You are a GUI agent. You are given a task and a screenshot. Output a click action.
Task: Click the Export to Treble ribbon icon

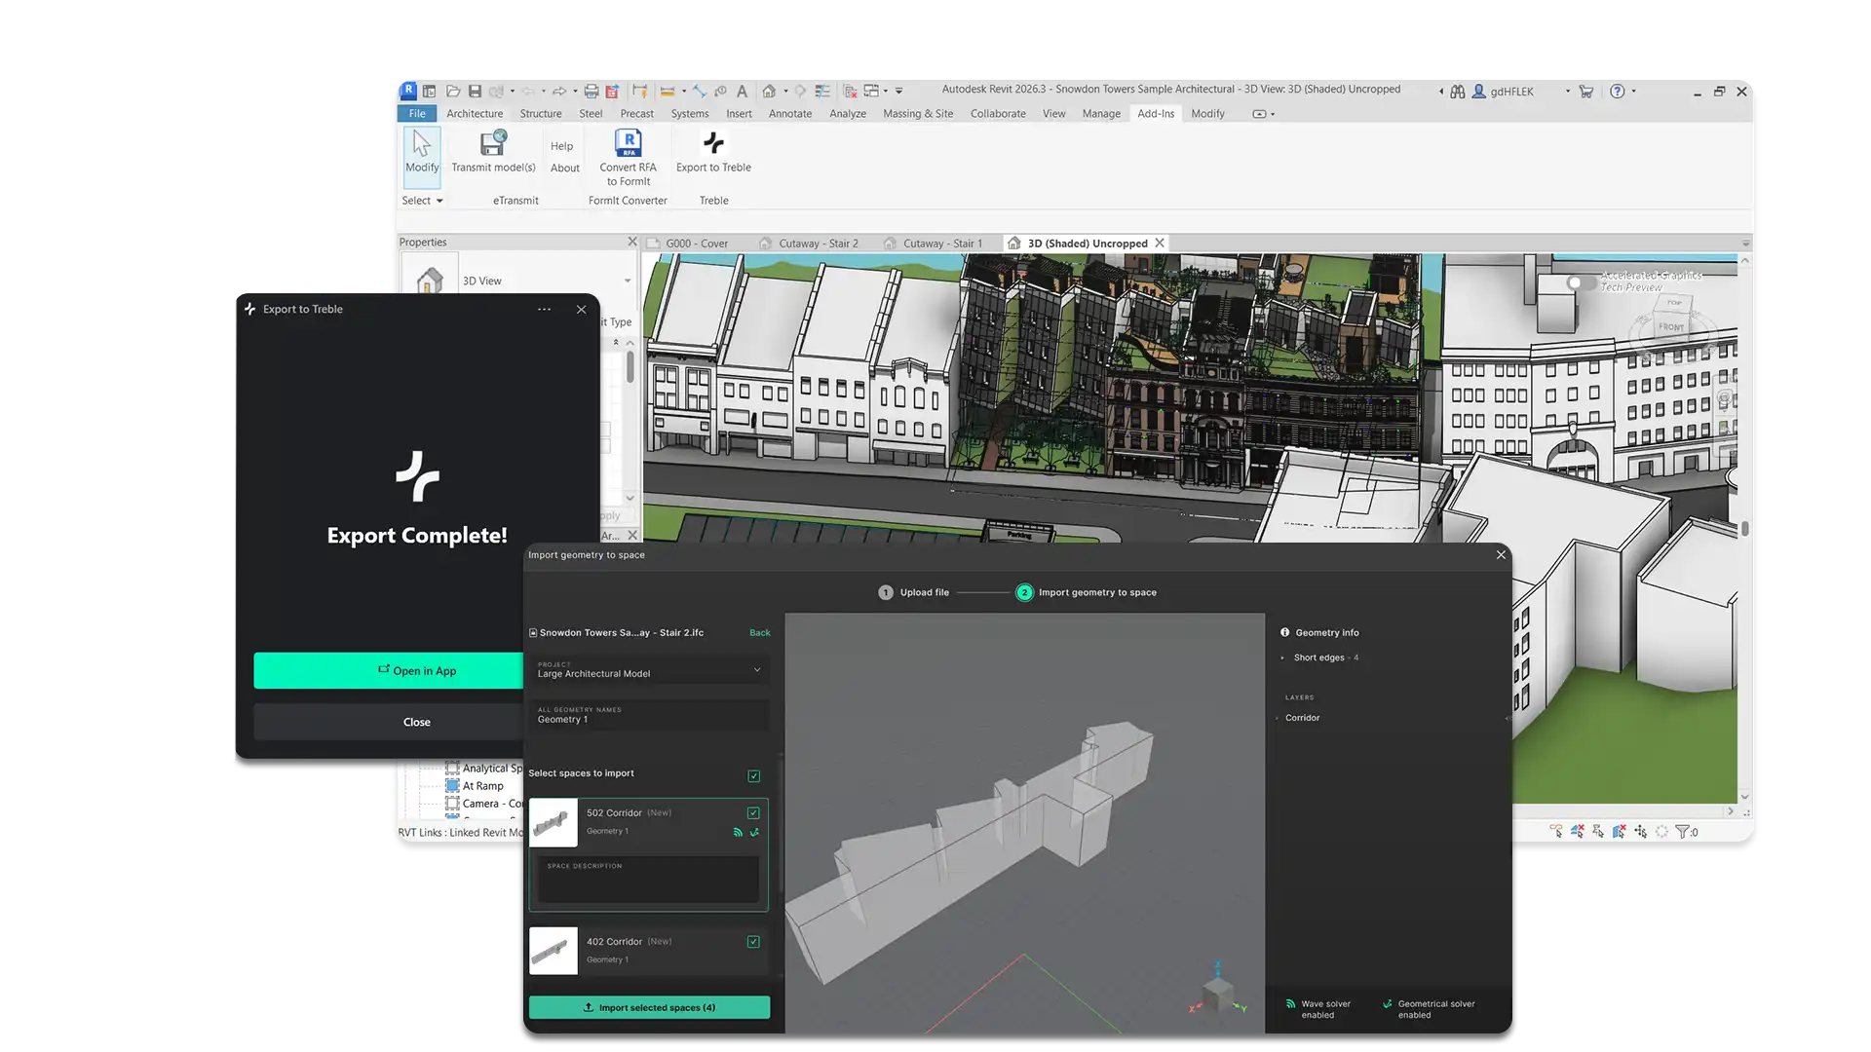(x=713, y=144)
